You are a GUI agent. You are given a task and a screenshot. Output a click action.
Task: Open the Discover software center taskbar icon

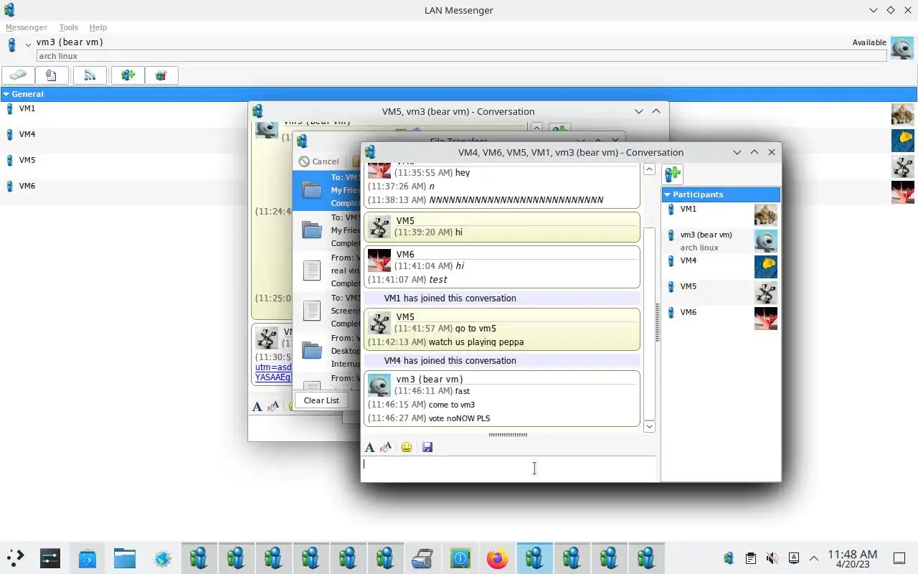(x=87, y=558)
